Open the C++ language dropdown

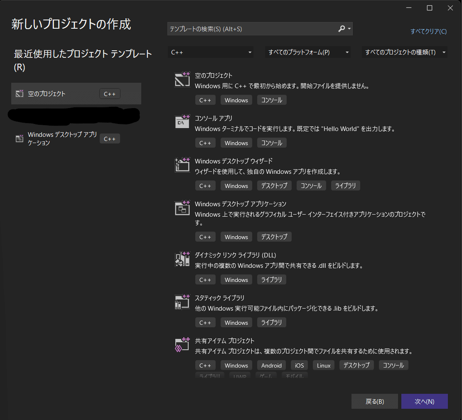pyautogui.click(x=210, y=52)
